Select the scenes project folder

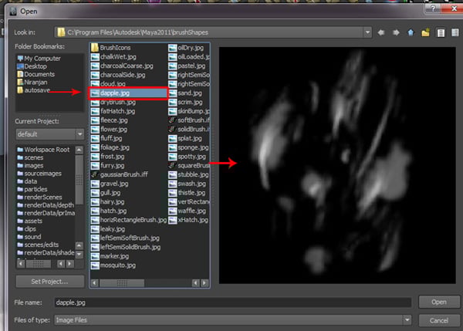pyautogui.click(x=30, y=157)
